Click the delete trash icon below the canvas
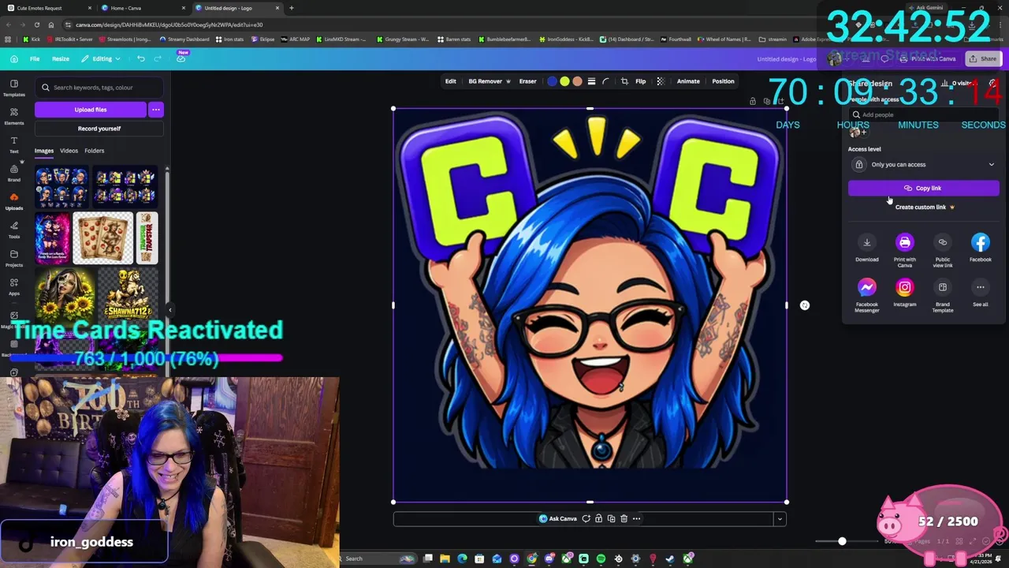 624,518
